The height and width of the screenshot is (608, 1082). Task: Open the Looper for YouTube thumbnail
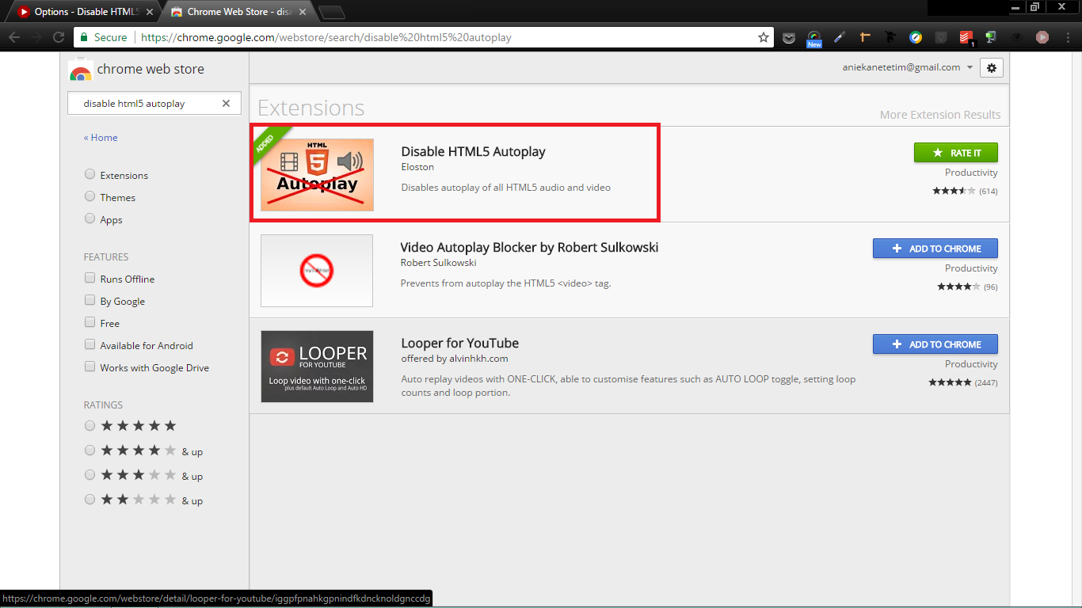317,367
